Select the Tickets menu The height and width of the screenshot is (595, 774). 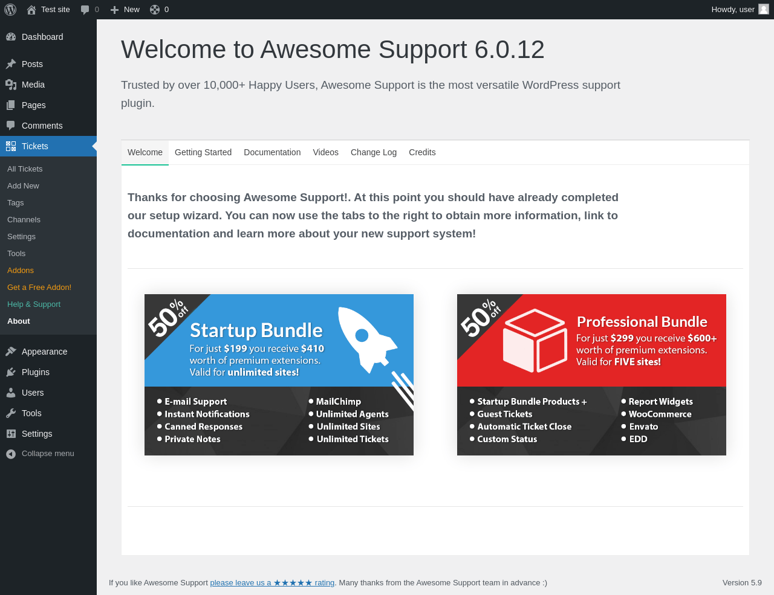pyautogui.click(x=48, y=146)
